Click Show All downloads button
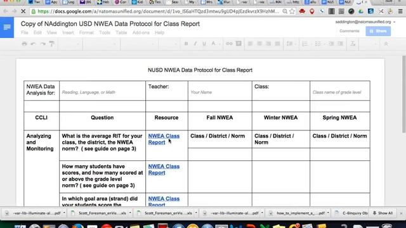The height and width of the screenshot is (228, 406). click(x=383, y=213)
